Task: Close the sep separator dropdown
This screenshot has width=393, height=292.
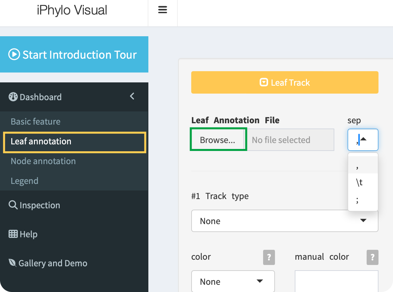Action: point(363,140)
